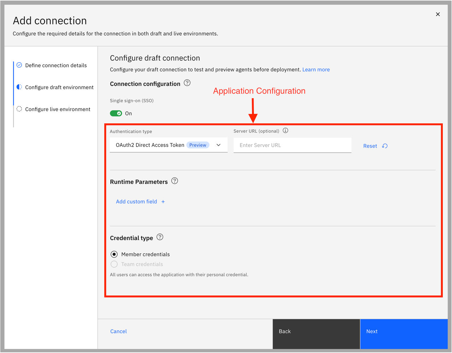
Task: Open help icon beside Runtime Parameters
Action: coord(174,181)
